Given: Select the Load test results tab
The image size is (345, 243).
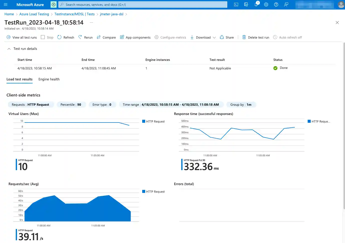Looking at the screenshot, I should 19,79.
